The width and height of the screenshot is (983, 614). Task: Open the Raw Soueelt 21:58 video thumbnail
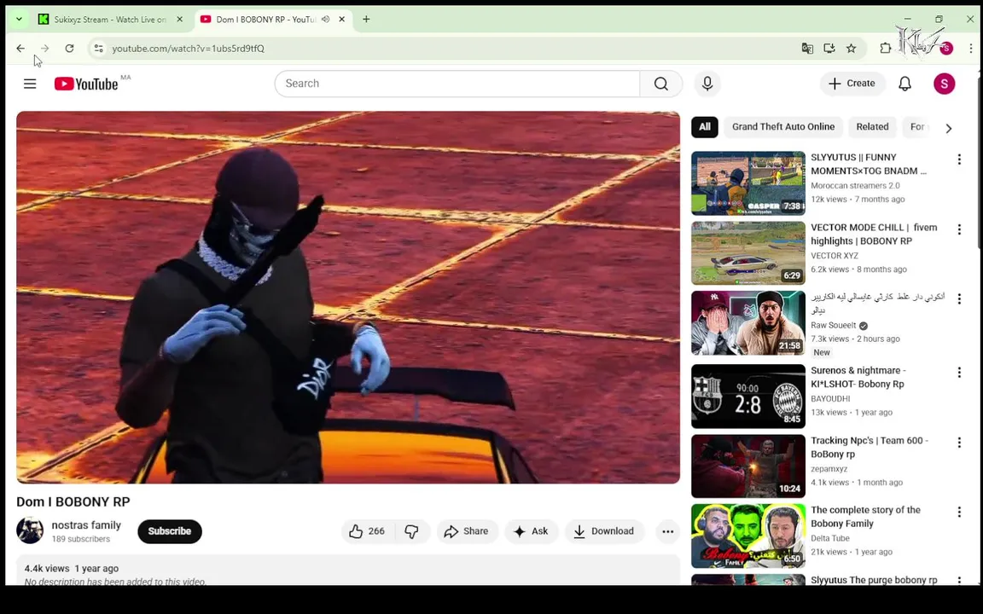[747, 322]
